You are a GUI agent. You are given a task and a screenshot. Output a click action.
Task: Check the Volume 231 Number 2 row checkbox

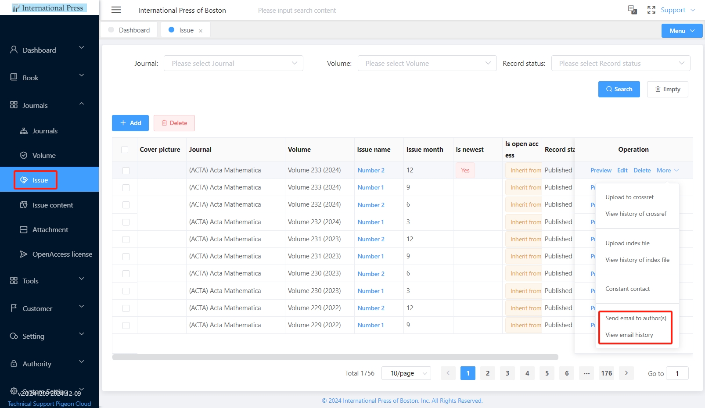click(x=126, y=239)
